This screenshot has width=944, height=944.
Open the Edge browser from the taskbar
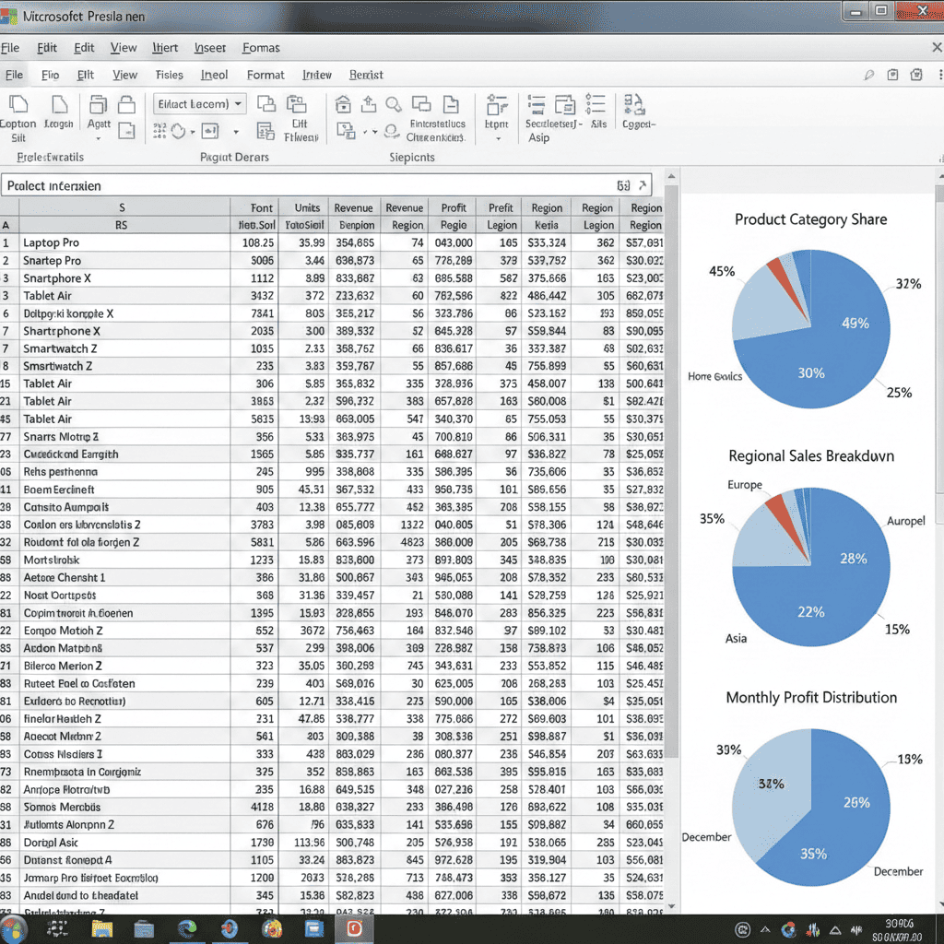click(187, 928)
